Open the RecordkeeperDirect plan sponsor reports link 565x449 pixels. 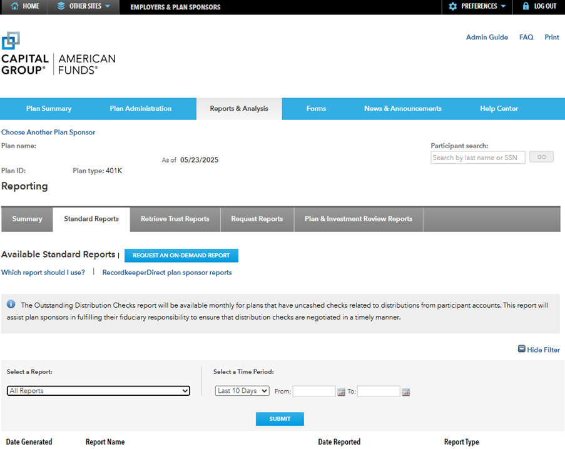[166, 273]
